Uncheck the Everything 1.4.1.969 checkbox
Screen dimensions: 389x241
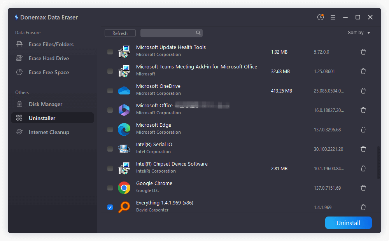(110, 207)
